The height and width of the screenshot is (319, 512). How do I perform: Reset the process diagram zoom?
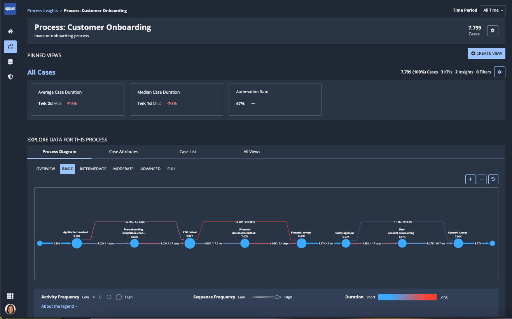pyautogui.click(x=493, y=179)
